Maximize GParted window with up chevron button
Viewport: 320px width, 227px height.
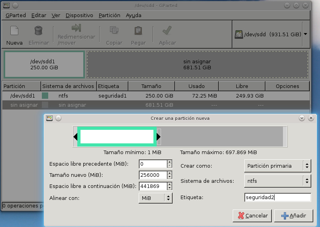click(x=296, y=6)
